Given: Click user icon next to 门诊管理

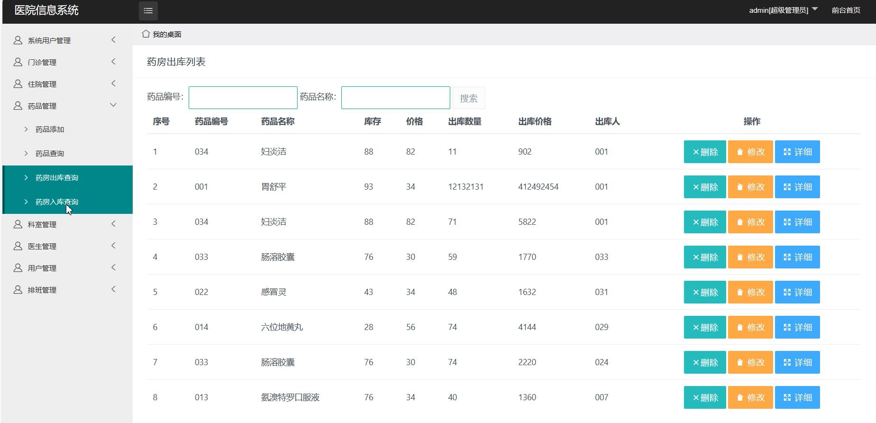Looking at the screenshot, I should [x=18, y=62].
